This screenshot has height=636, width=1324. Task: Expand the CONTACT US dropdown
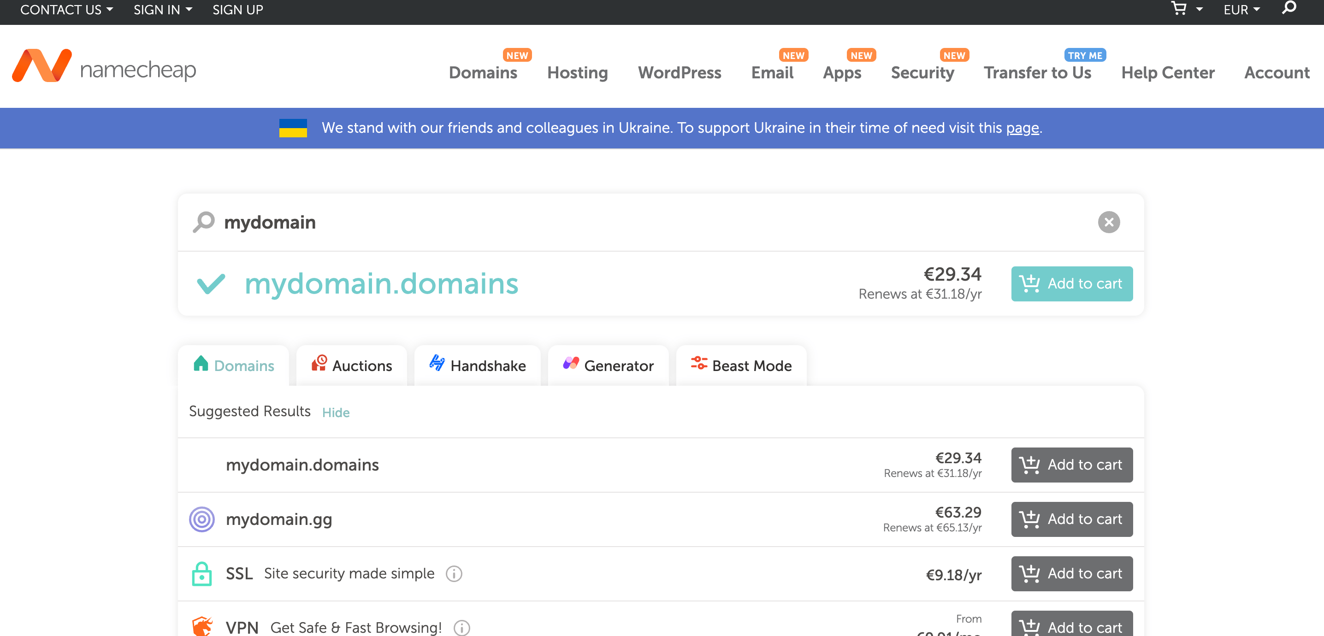[x=67, y=10]
